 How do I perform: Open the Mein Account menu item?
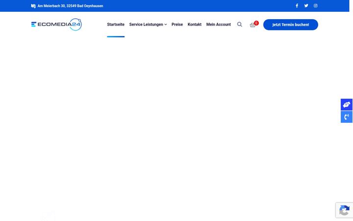(219, 25)
